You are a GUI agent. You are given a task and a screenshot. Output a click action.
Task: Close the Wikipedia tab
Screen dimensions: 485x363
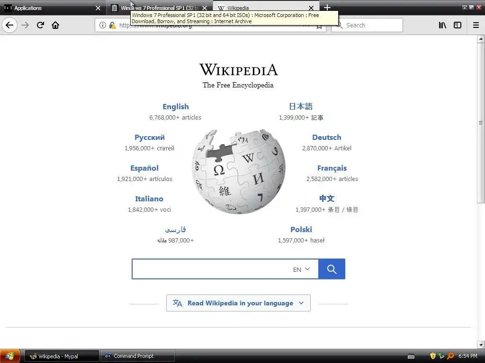pyautogui.click(x=311, y=8)
